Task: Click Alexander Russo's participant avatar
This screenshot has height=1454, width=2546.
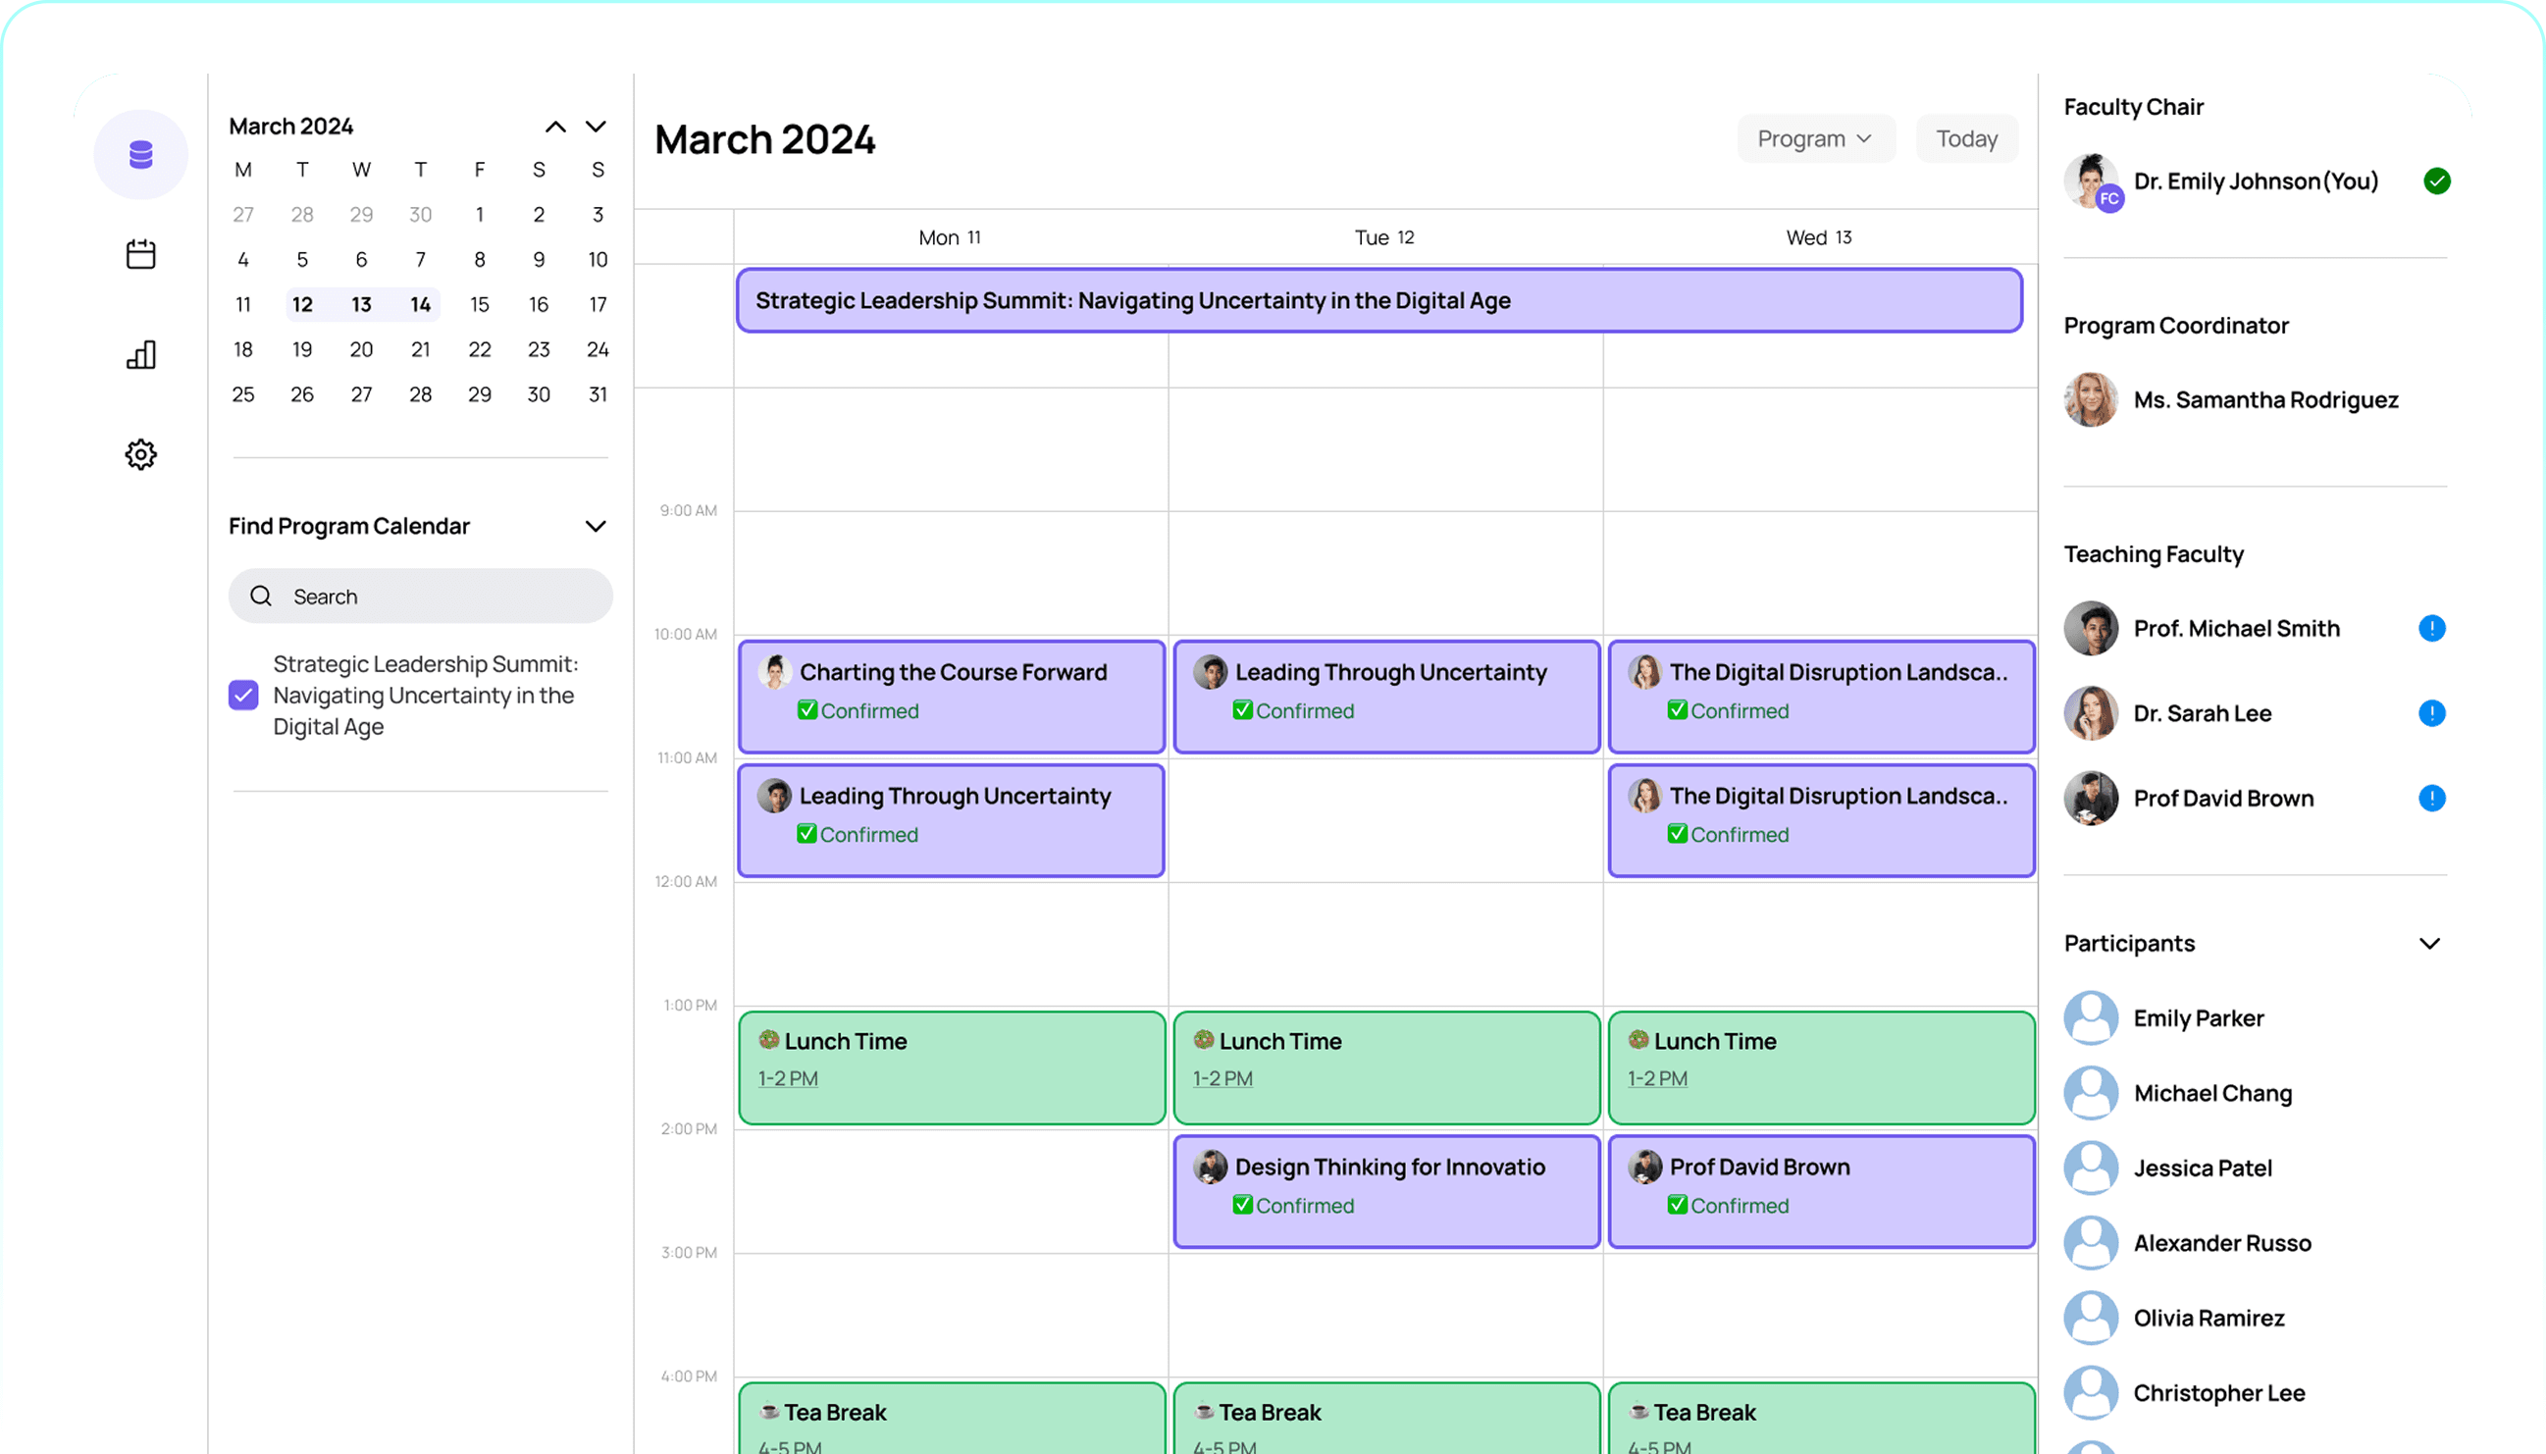Action: click(2091, 1242)
